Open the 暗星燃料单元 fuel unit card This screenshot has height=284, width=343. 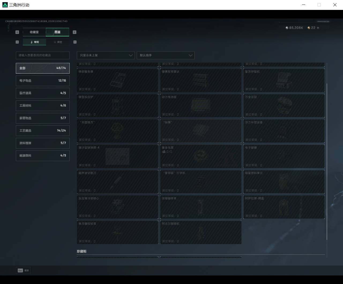(284, 182)
